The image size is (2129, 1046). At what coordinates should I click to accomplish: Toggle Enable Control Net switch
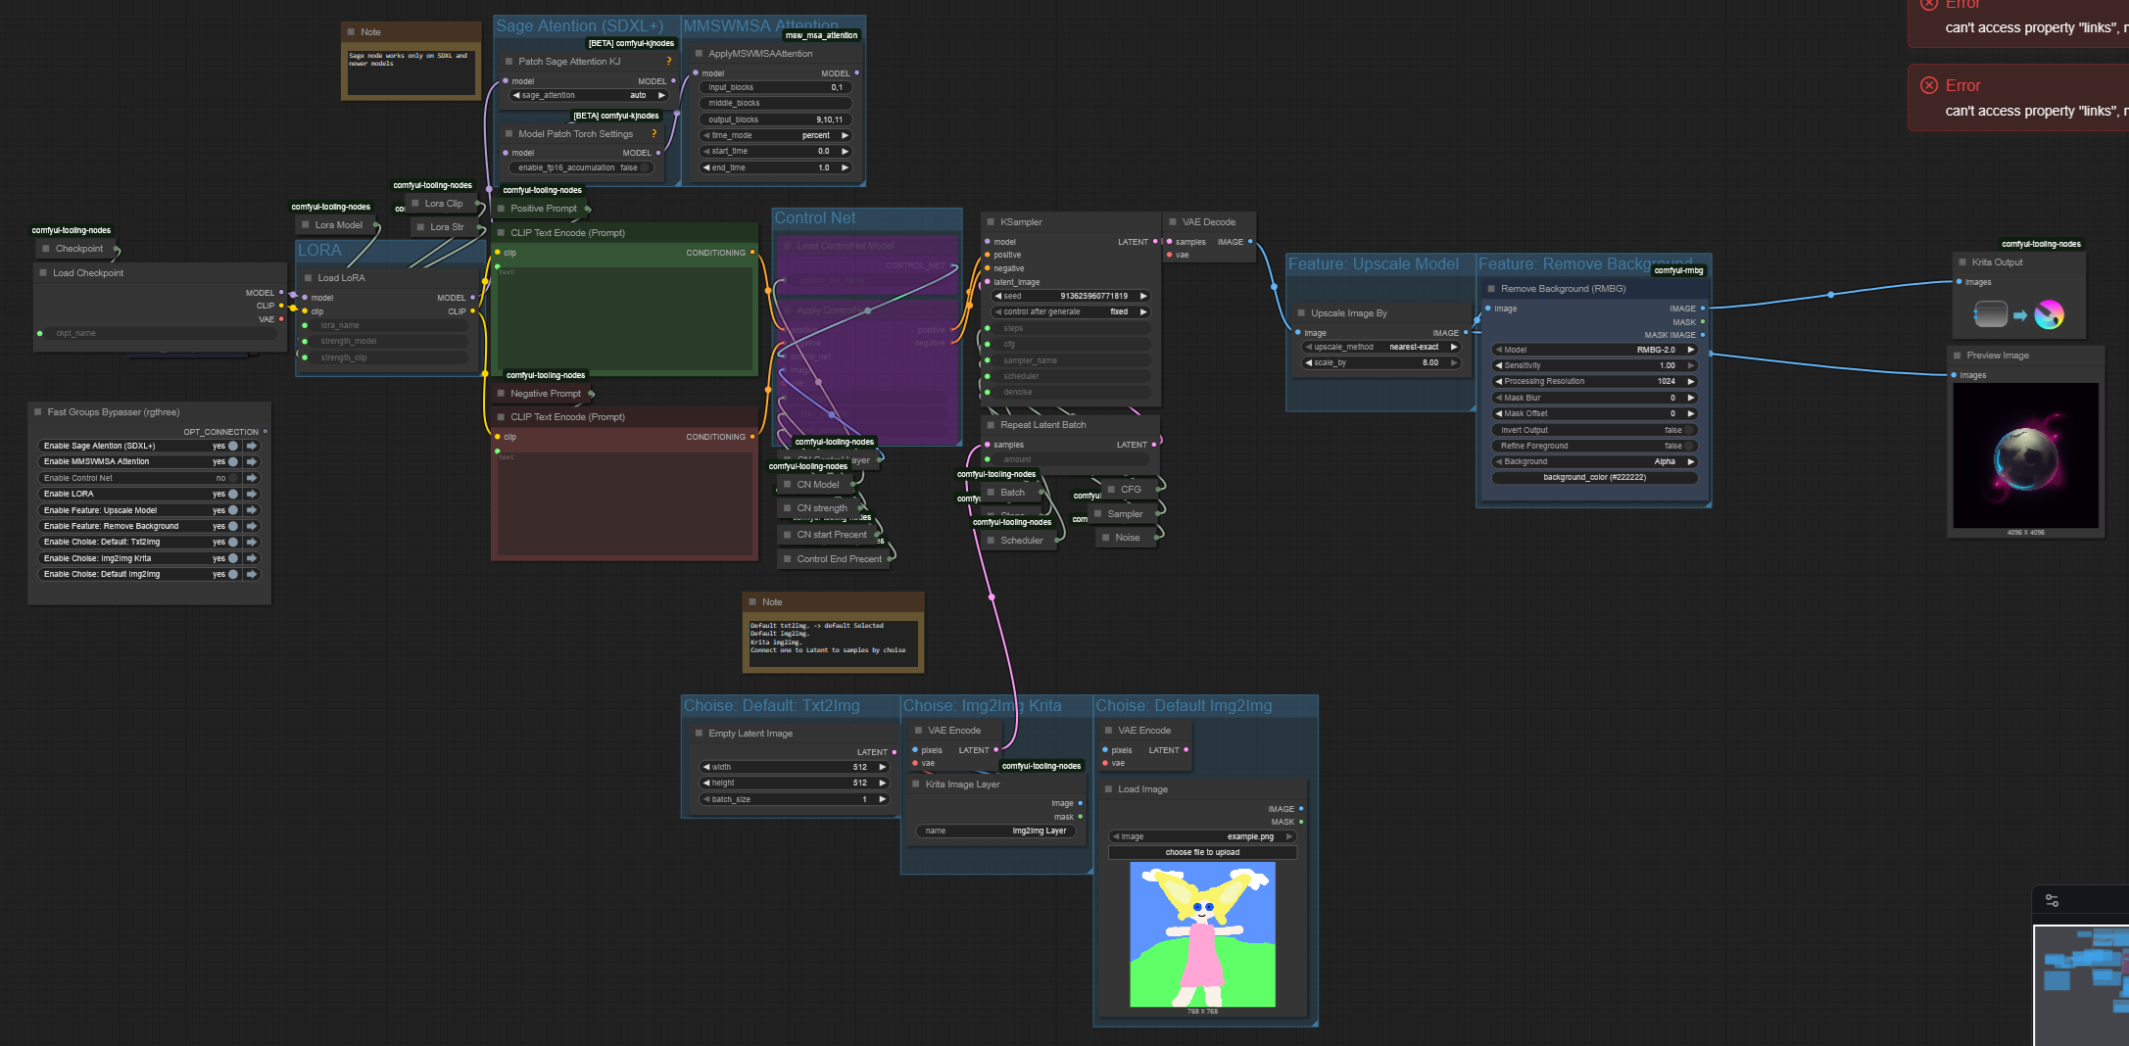(233, 478)
